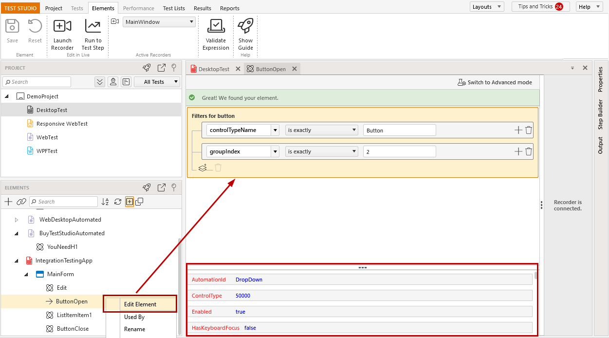Click the rocket icon in Elements panel header
The width and height of the screenshot is (609, 338).
[x=147, y=188]
